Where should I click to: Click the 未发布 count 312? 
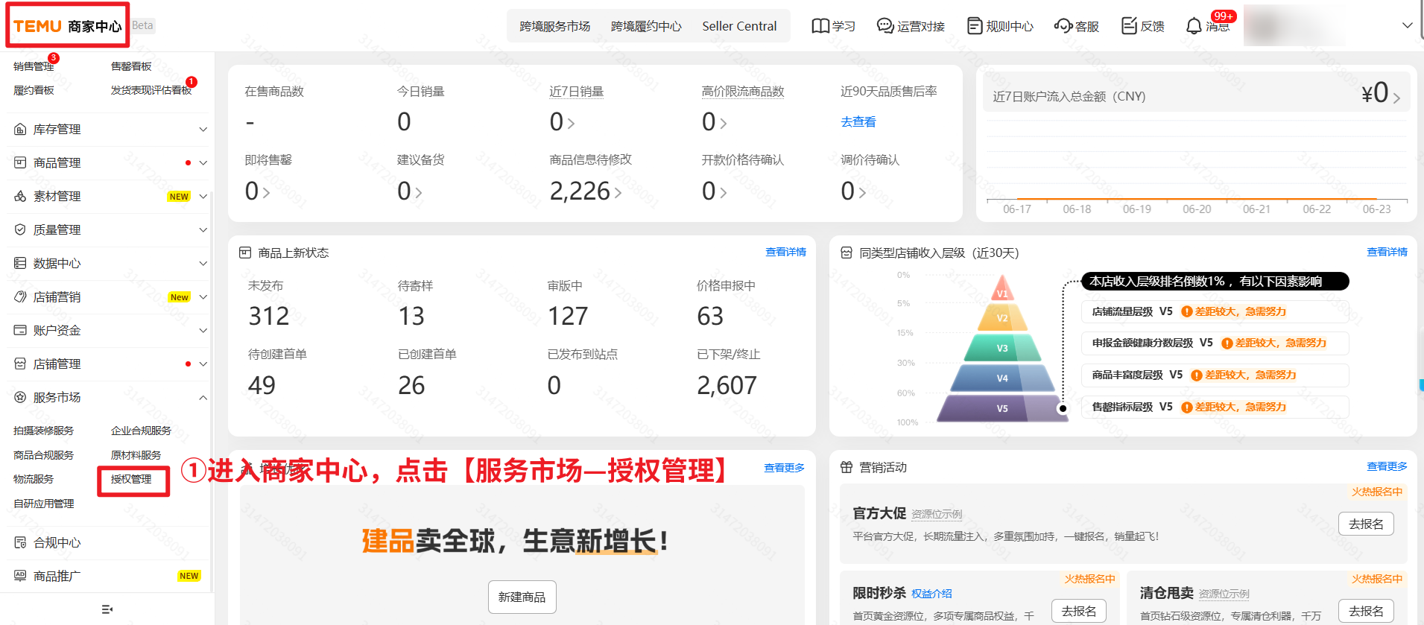[268, 316]
